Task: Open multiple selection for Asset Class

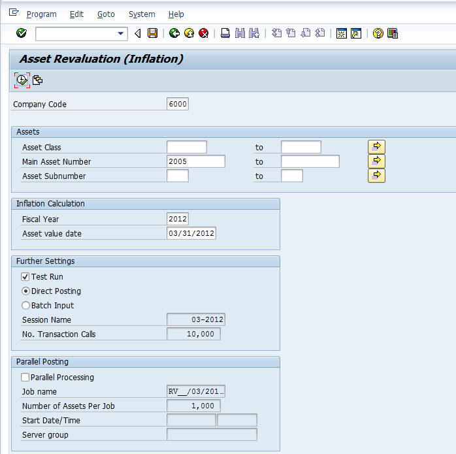Action: click(x=376, y=147)
